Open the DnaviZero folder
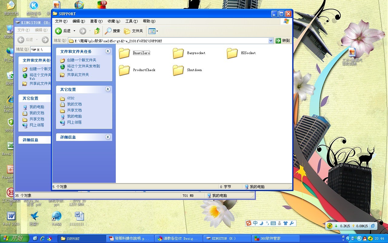The image size is (388, 243). pos(125,53)
